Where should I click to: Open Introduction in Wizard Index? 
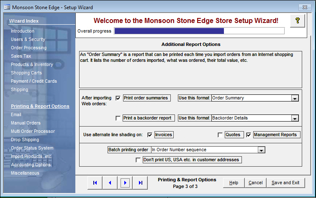tap(23, 31)
